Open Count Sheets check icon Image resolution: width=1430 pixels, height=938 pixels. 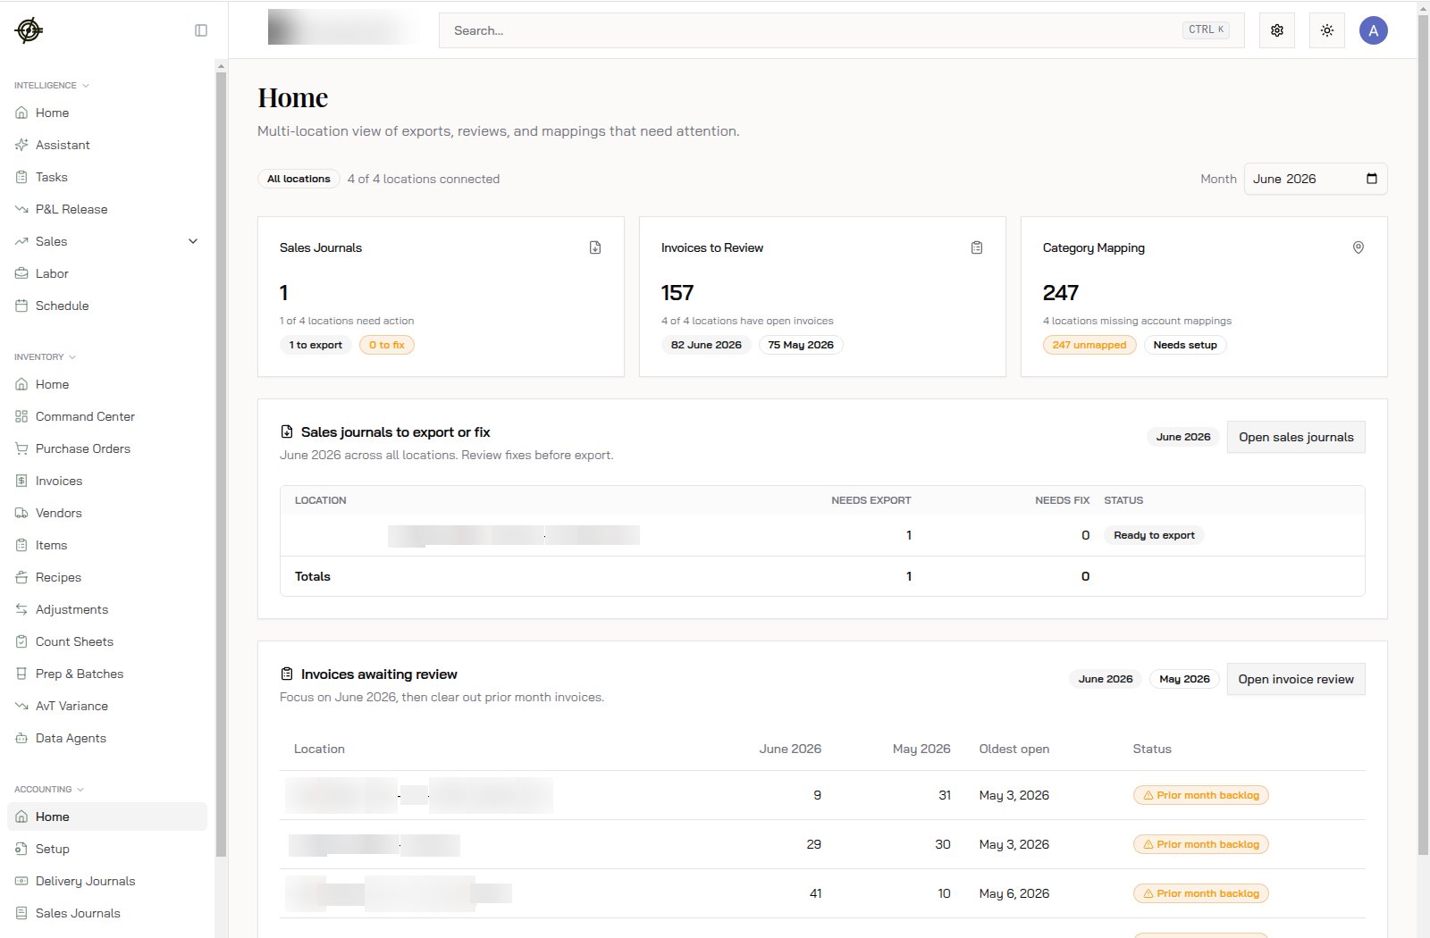pyautogui.click(x=21, y=641)
